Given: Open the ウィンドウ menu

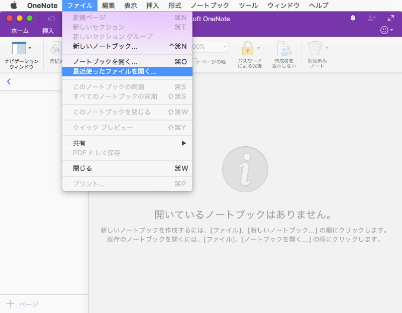Looking at the screenshot, I should 283,6.
